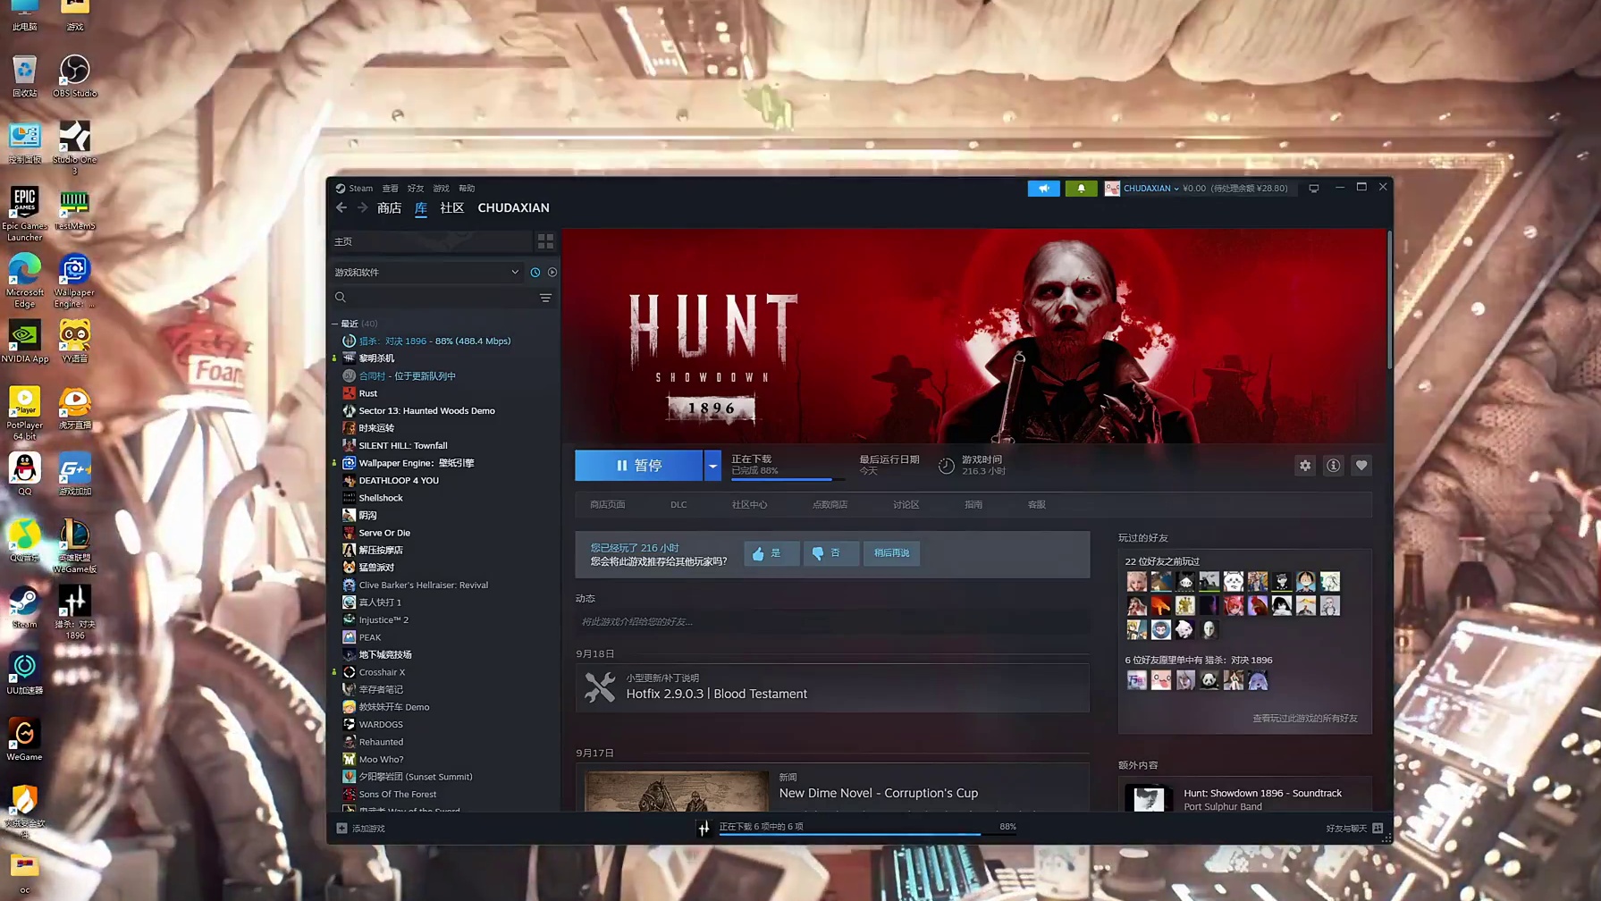Image resolution: width=1601 pixels, height=901 pixels.
Task: Toggle ready-to-play filter icon
Action: 552,273
